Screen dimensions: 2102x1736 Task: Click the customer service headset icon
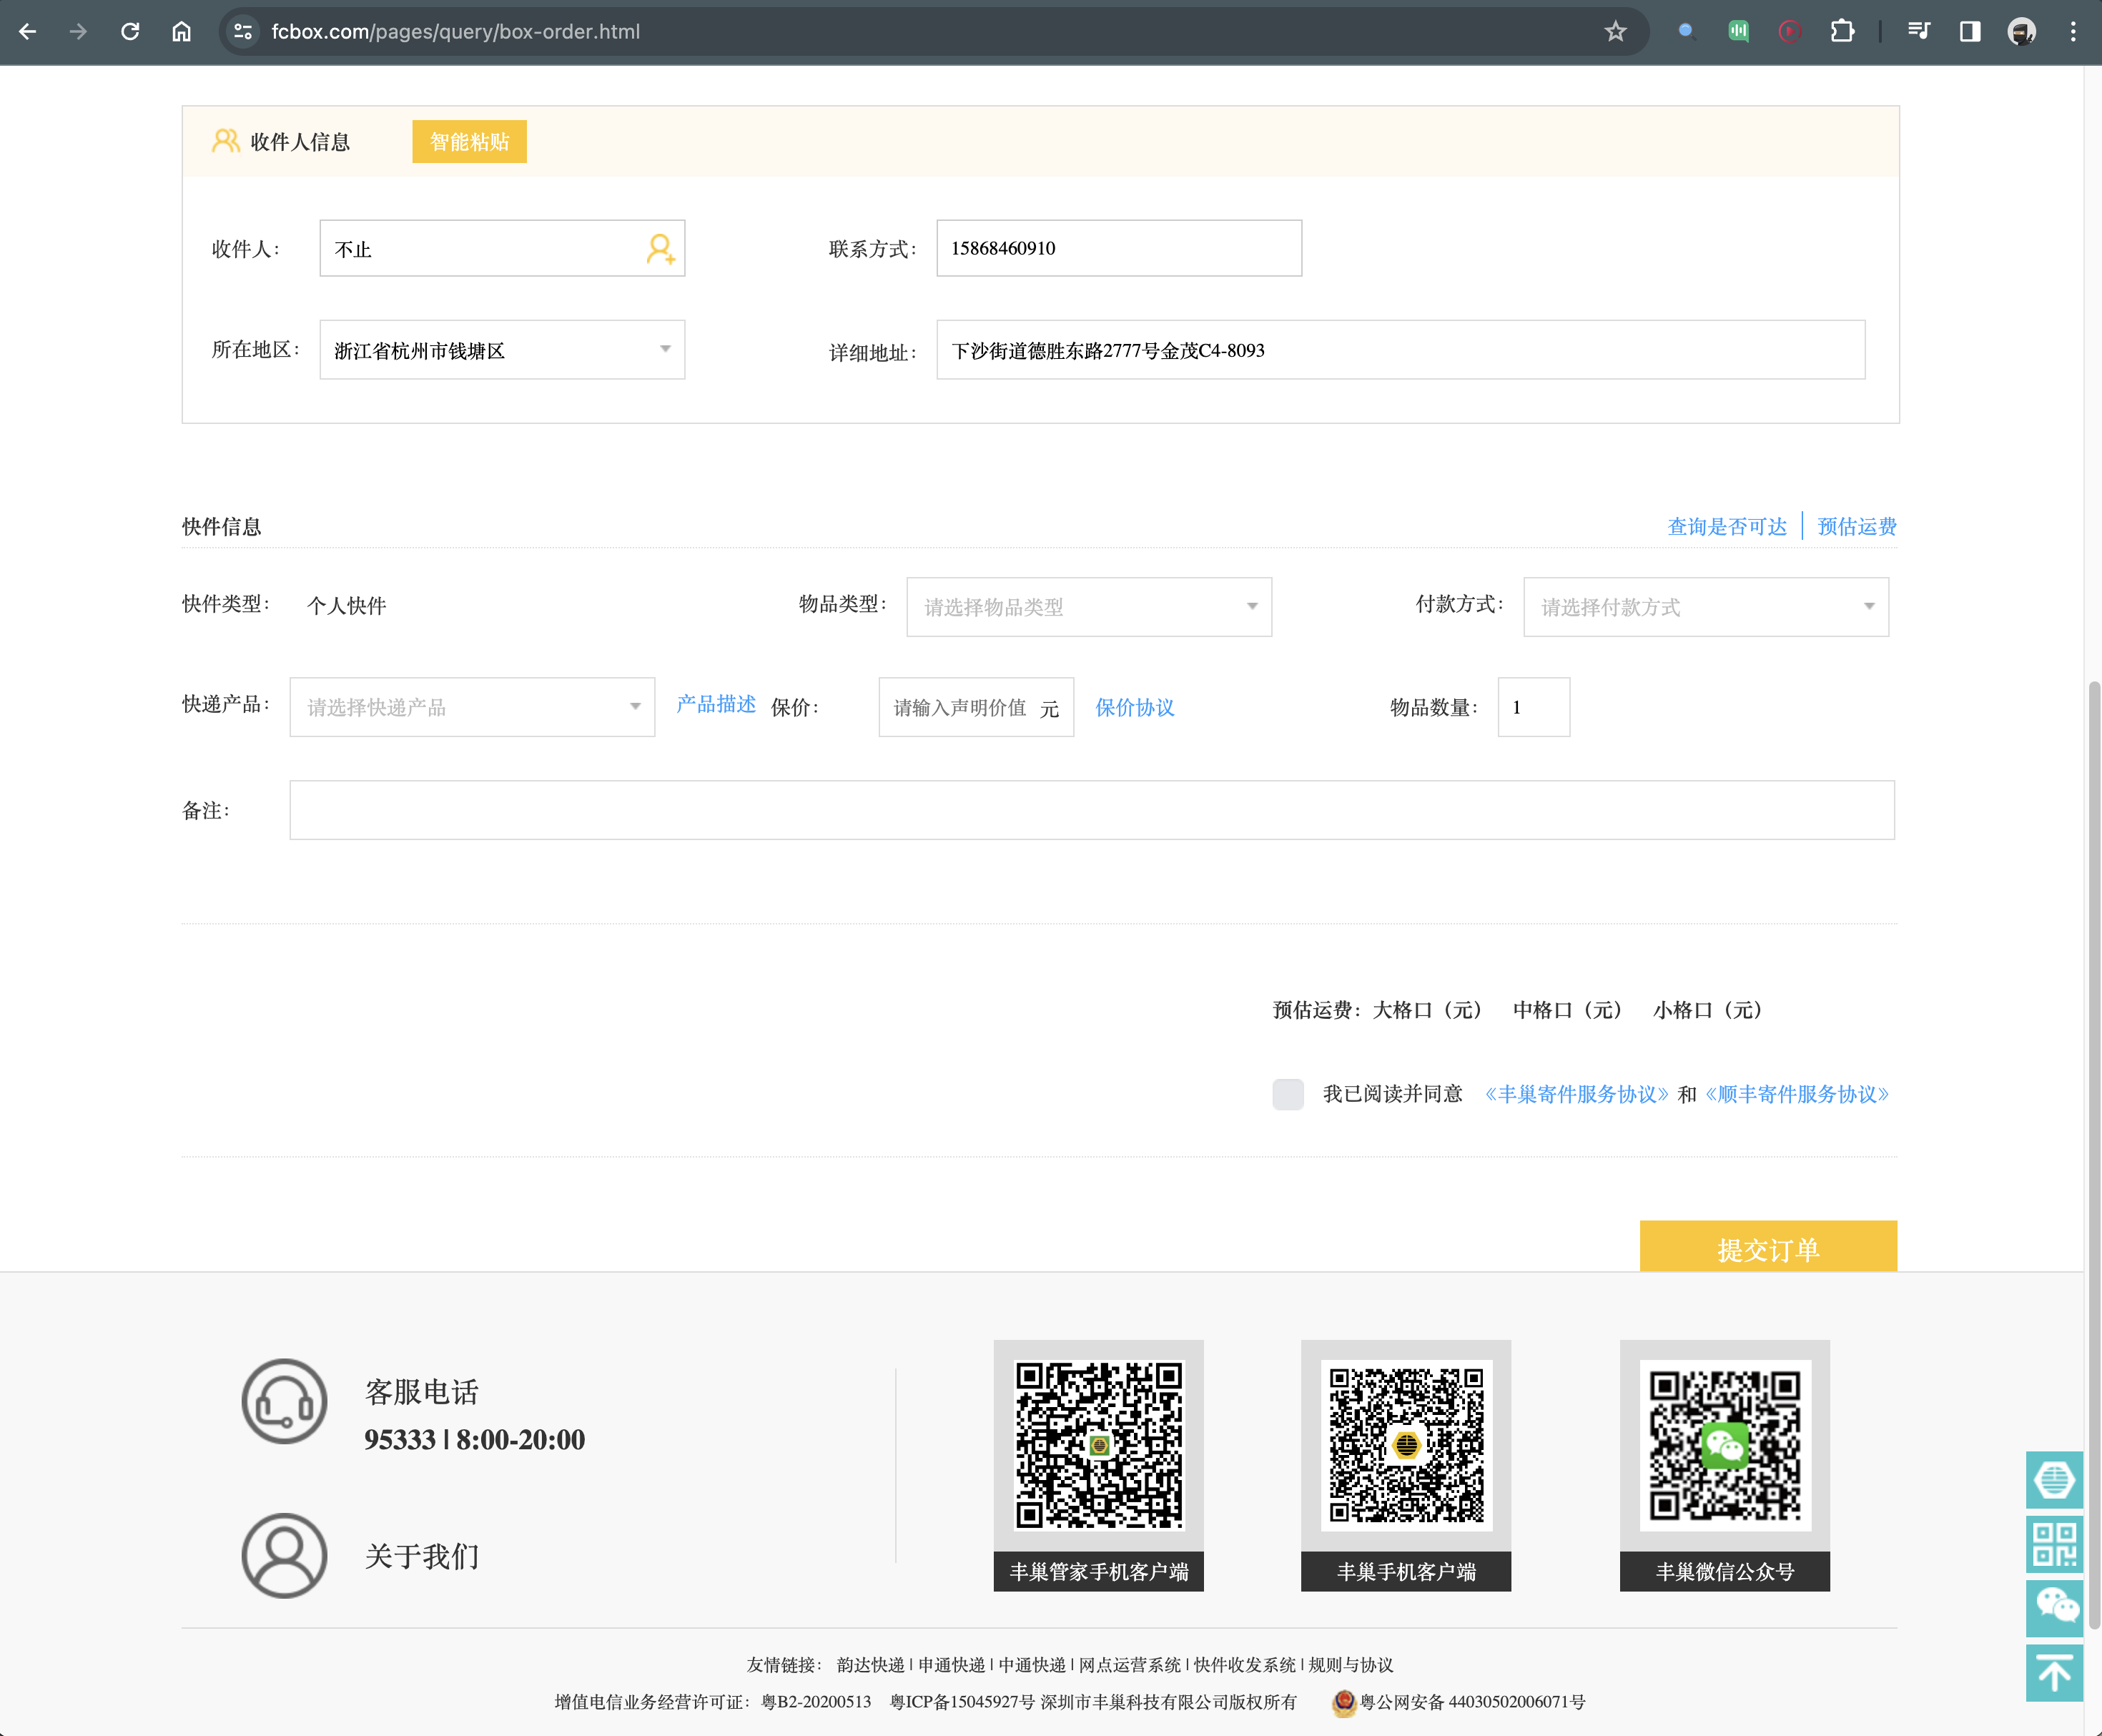(284, 1401)
